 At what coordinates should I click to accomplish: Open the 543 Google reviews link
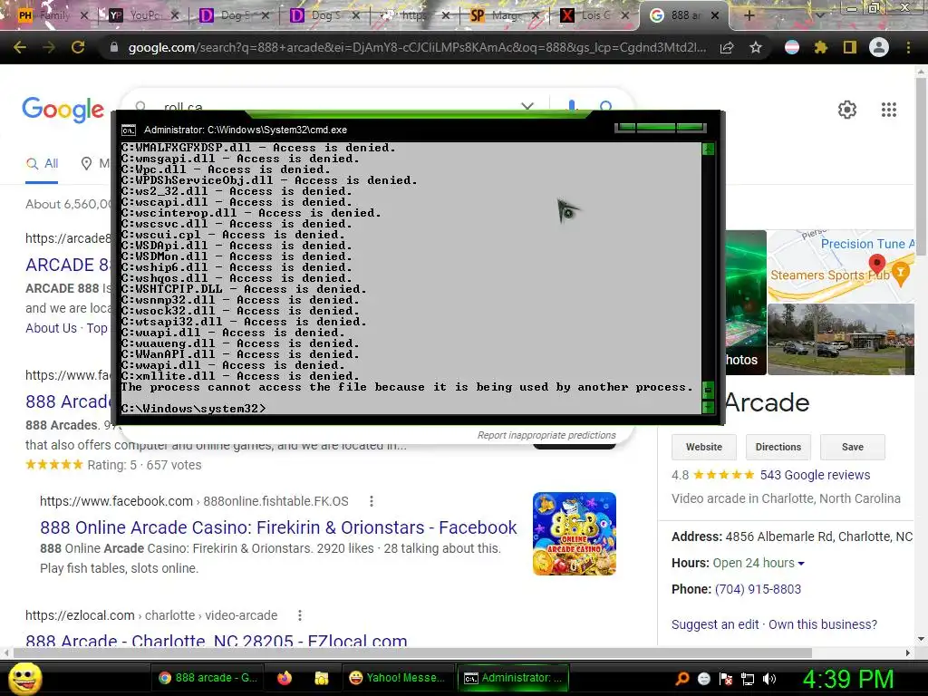pos(815,475)
